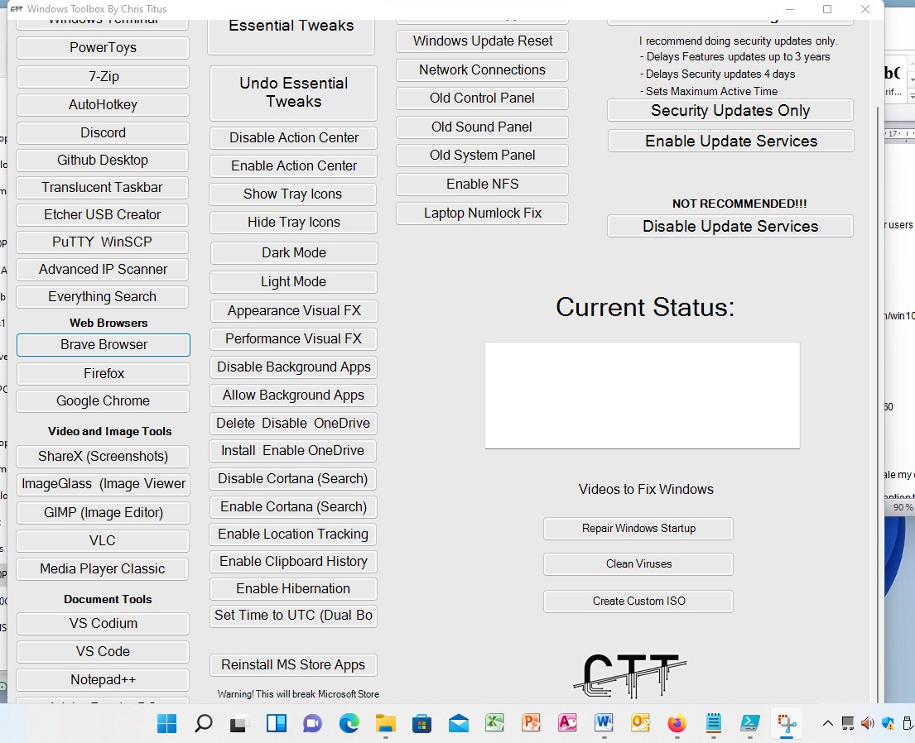The width and height of the screenshot is (915, 743).
Task: Install Brave Browser
Action: 104,345
